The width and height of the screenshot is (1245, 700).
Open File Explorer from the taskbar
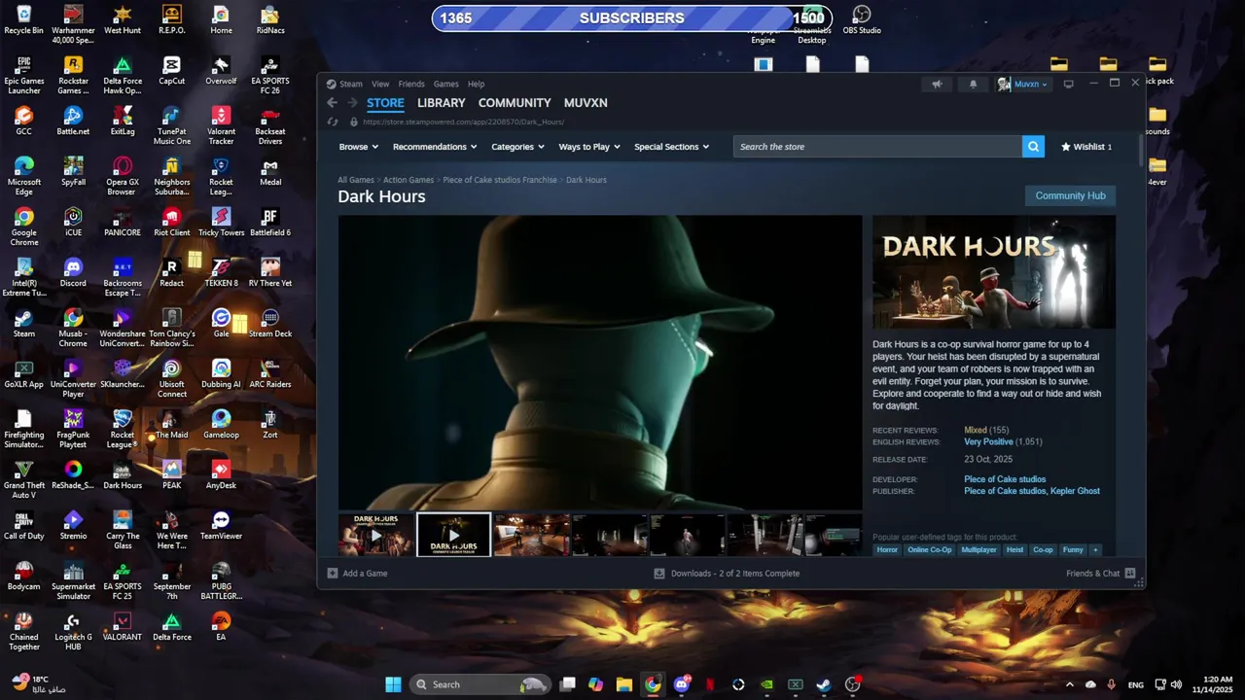[x=624, y=684]
